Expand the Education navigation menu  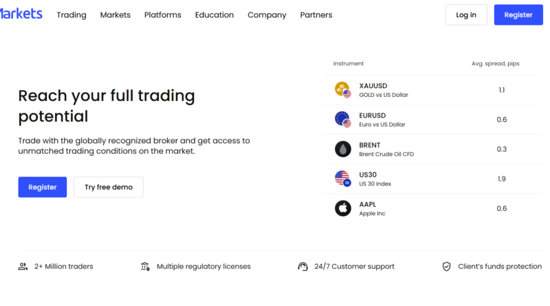[x=214, y=15]
